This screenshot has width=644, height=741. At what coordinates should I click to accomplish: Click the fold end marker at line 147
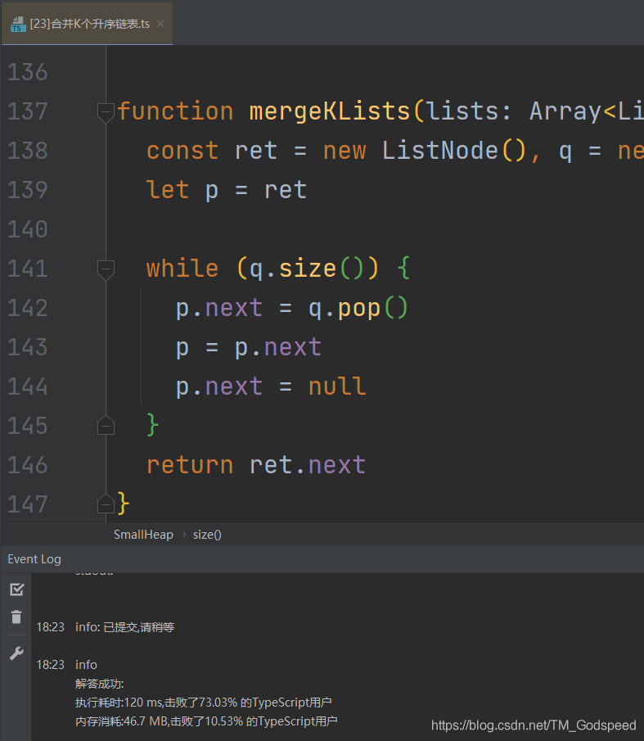tap(106, 504)
